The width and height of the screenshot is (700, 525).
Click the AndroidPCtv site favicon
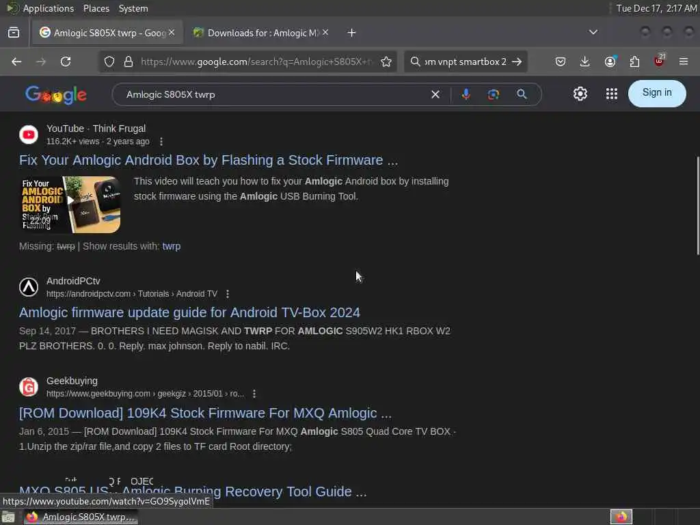tap(29, 286)
